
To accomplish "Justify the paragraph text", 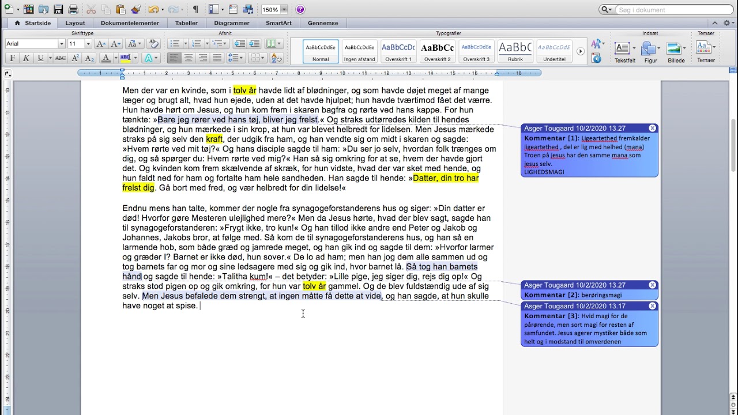I will click(217, 58).
